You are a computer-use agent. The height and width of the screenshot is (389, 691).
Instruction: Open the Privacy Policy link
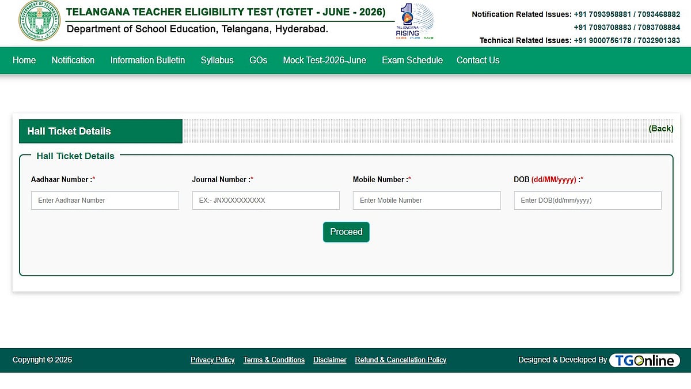click(x=212, y=360)
